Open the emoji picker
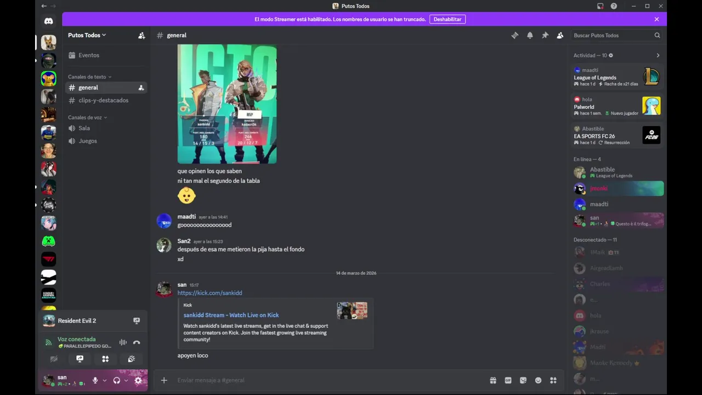 [x=538, y=380]
